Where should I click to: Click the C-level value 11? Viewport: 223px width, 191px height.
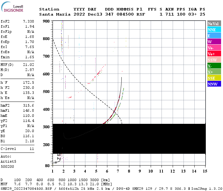coord(32,149)
